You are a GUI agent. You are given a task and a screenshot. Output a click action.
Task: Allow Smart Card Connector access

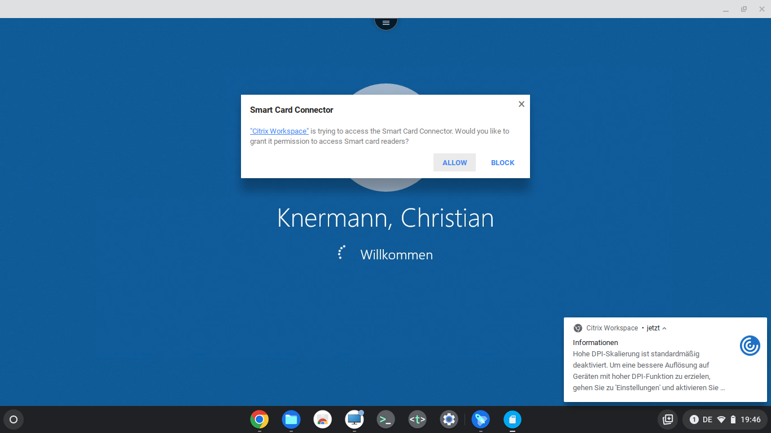454,162
